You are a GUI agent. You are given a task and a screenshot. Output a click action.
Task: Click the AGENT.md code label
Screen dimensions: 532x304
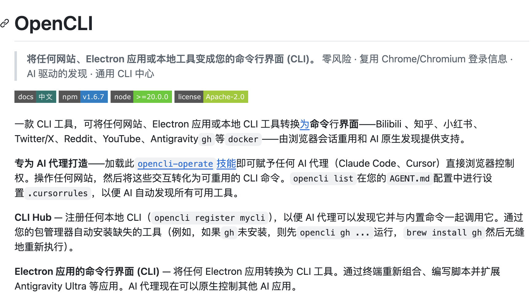pyautogui.click(x=409, y=178)
